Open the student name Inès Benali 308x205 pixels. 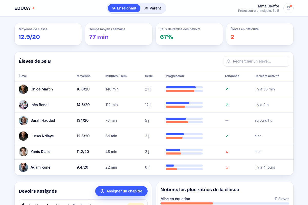click(x=40, y=105)
